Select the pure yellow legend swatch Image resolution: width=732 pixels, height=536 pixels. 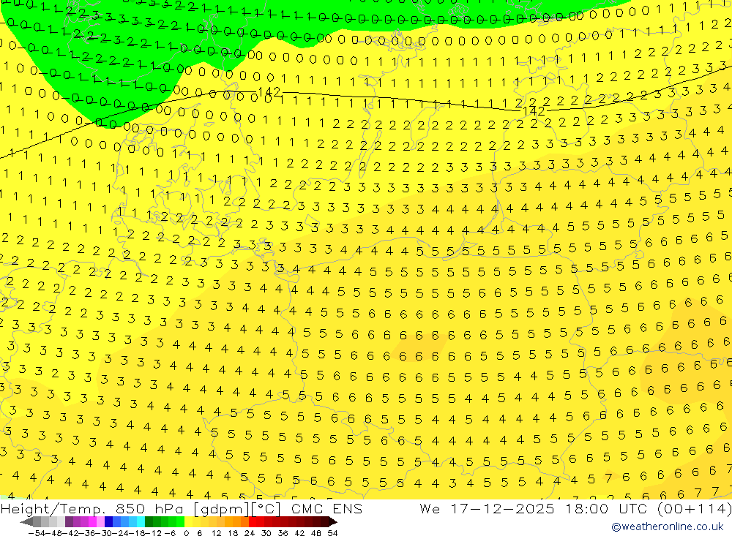[x=189, y=521]
